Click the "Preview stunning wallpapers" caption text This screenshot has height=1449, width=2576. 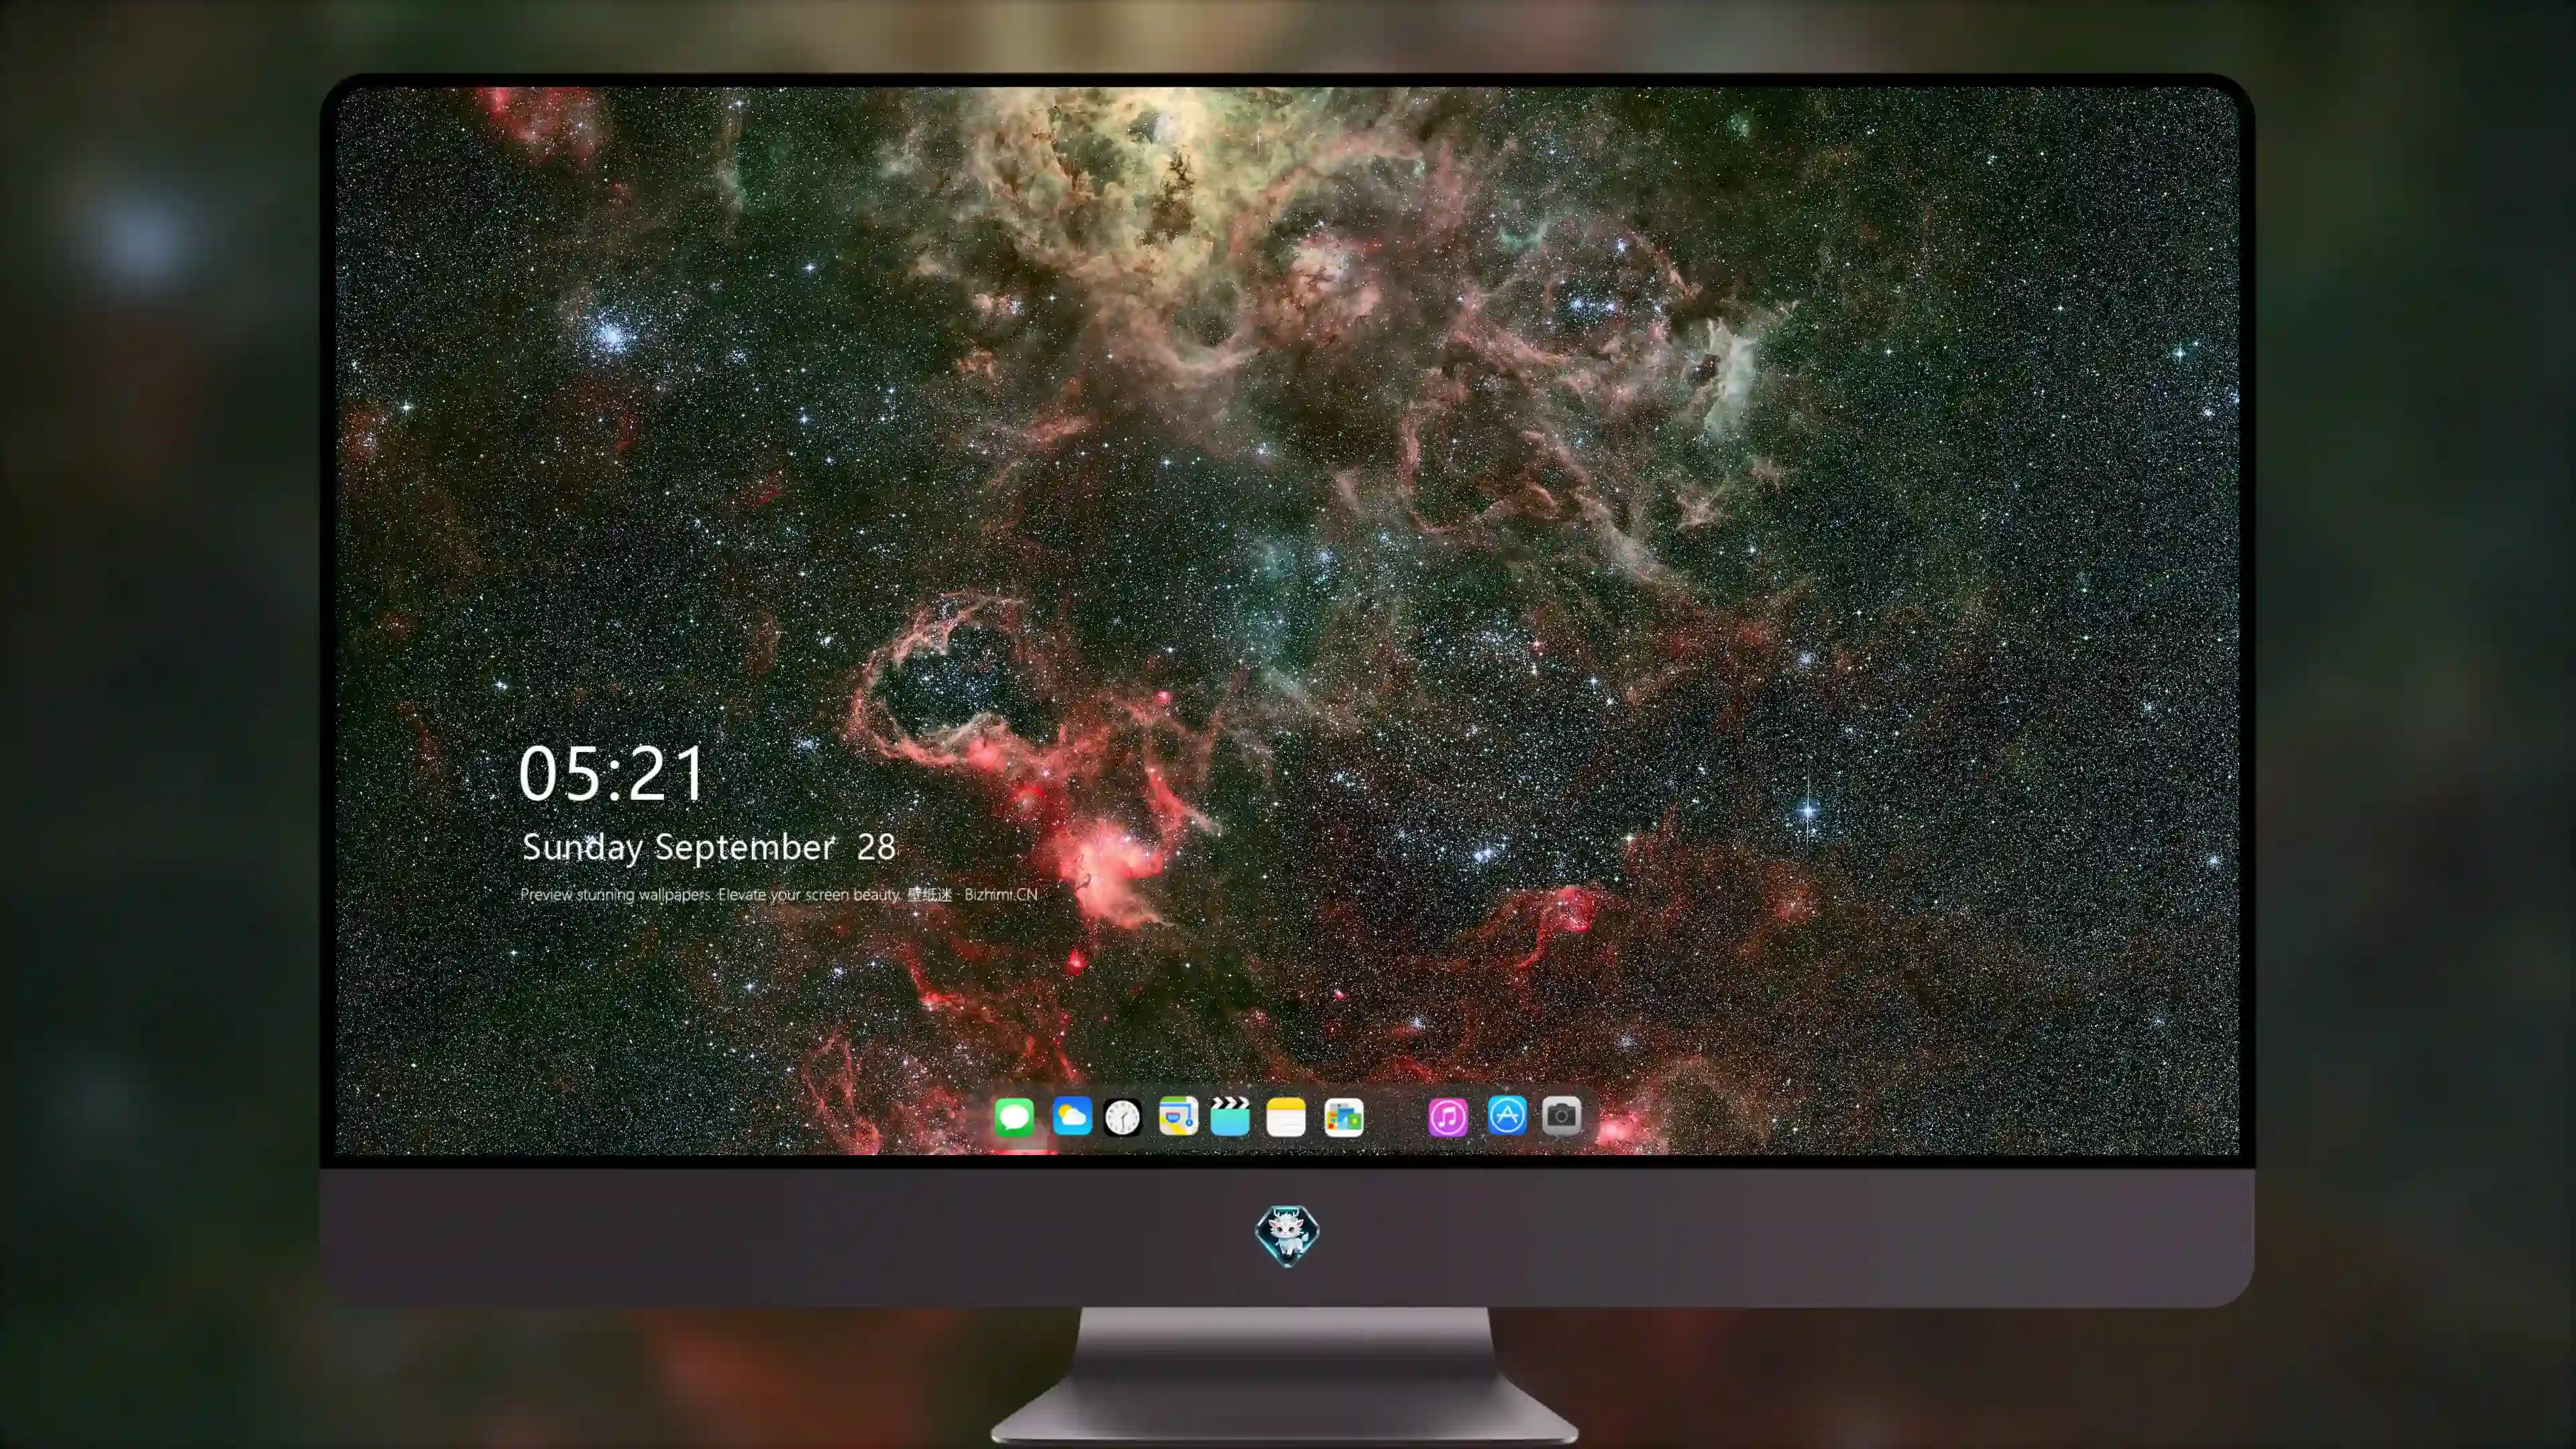click(x=779, y=894)
